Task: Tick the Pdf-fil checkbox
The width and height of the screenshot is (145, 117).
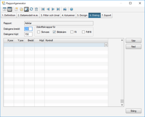Action: (83, 32)
